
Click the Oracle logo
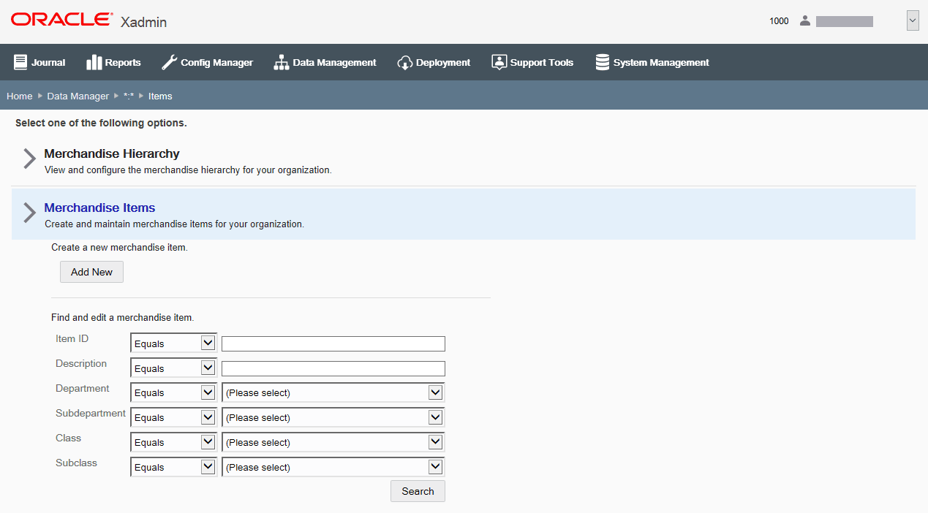(x=62, y=20)
